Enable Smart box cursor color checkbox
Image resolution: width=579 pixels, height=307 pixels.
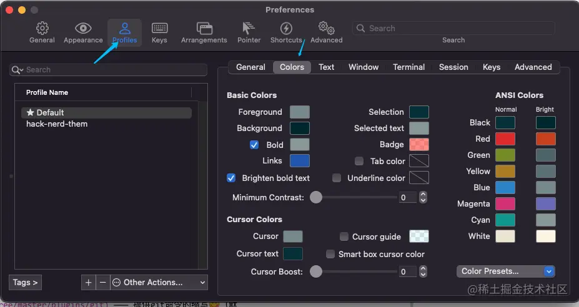tap(330, 254)
